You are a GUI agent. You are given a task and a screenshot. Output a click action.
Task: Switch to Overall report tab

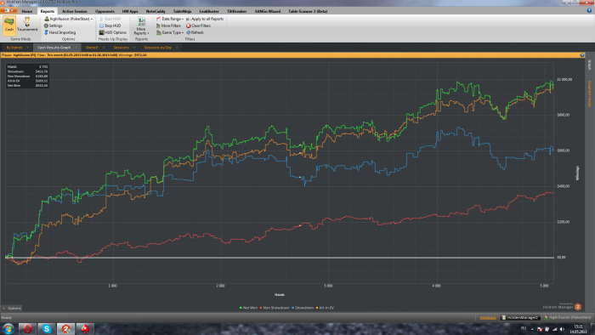coord(92,48)
